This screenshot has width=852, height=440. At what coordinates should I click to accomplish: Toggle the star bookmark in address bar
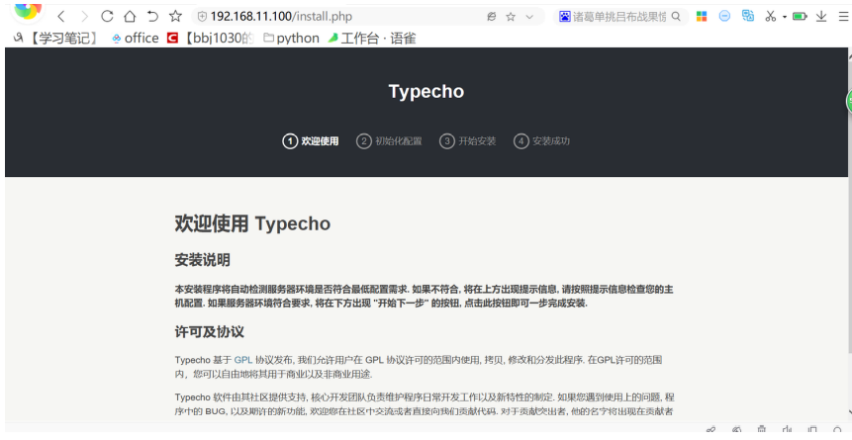[x=511, y=17]
